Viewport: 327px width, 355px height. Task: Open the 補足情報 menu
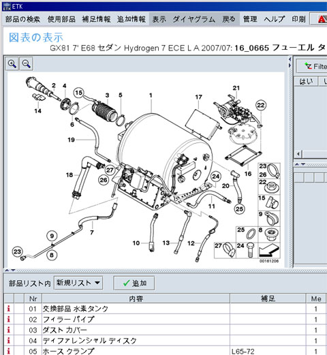tap(96, 19)
